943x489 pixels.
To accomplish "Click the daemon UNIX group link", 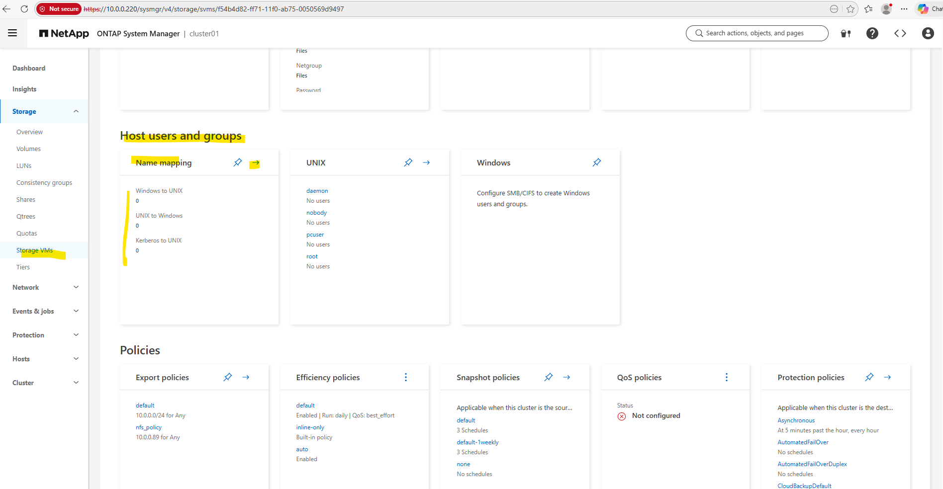I will [x=317, y=191].
